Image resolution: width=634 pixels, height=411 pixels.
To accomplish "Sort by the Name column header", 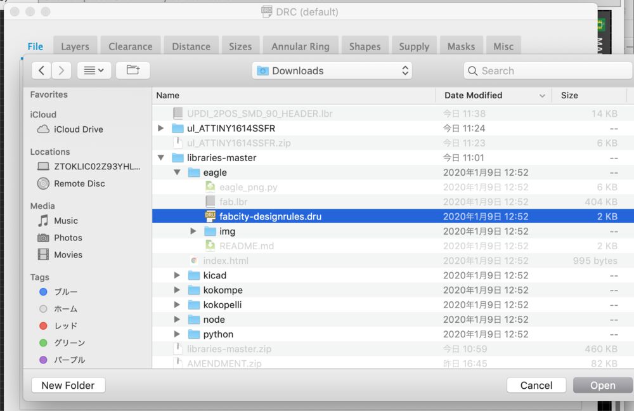I will [x=294, y=96].
